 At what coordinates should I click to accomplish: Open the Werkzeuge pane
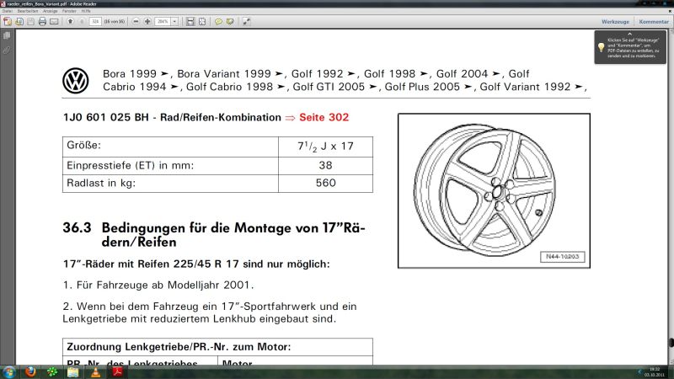pos(615,22)
